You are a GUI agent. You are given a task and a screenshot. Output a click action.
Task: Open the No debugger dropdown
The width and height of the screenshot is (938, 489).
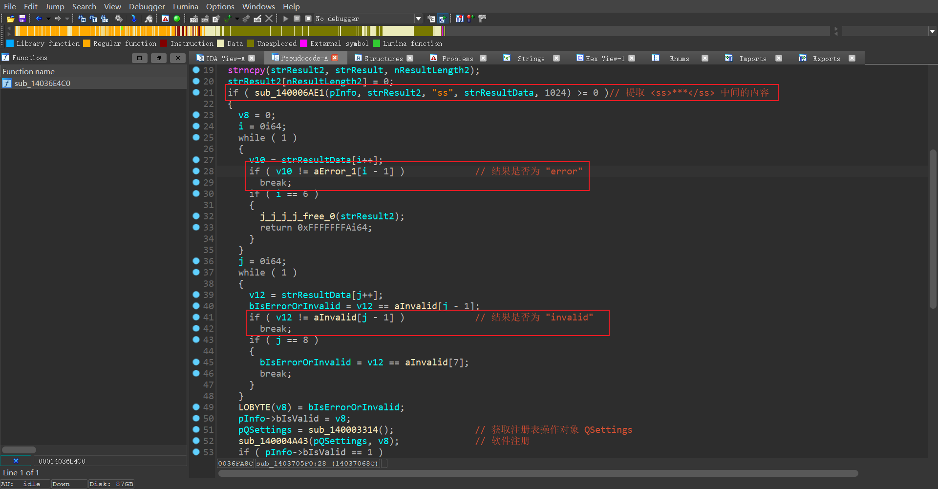point(418,19)
